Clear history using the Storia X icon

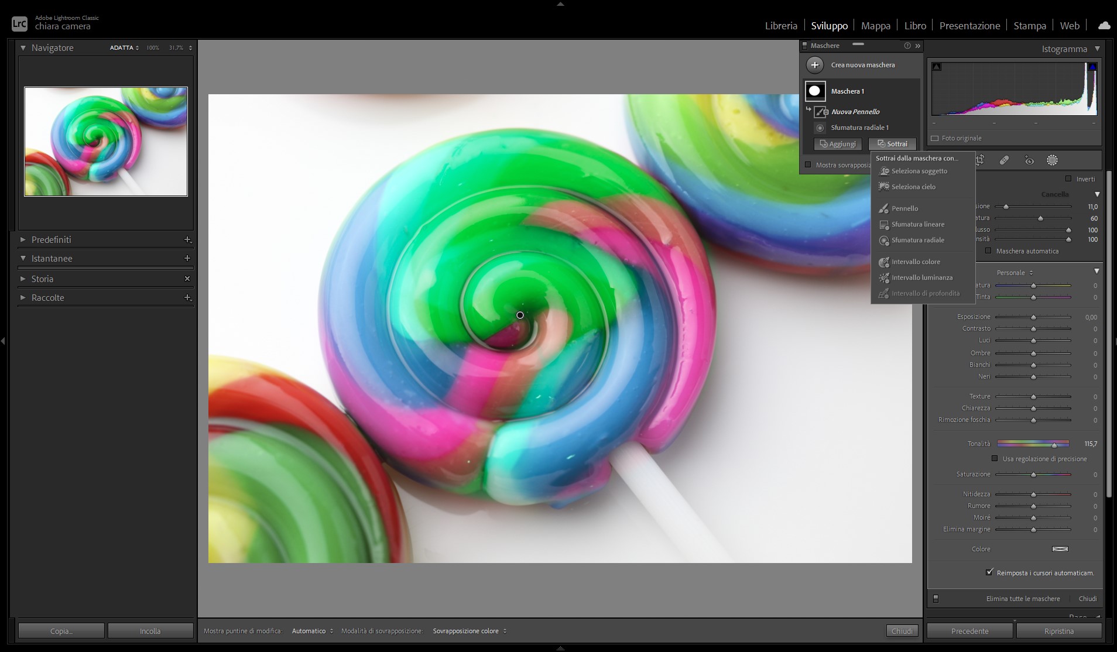(187, 279)
